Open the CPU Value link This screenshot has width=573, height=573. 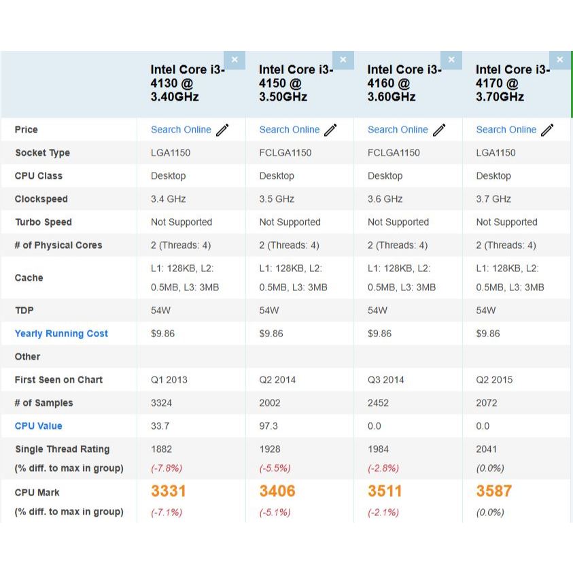38,426
